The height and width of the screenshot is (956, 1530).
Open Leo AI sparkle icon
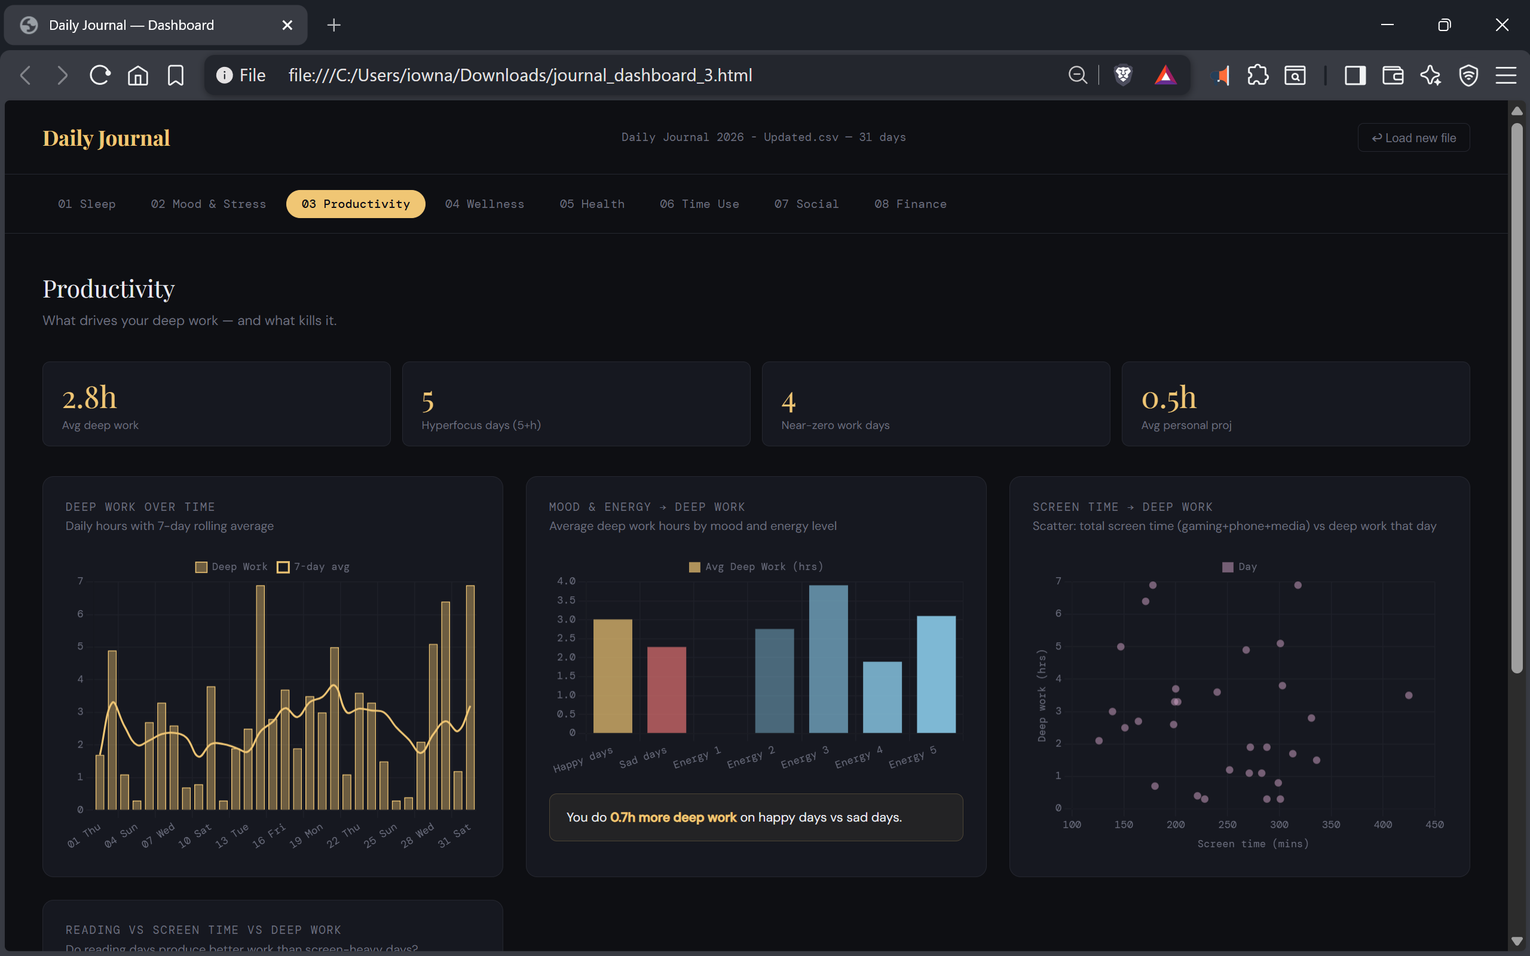coord(1431,75)
